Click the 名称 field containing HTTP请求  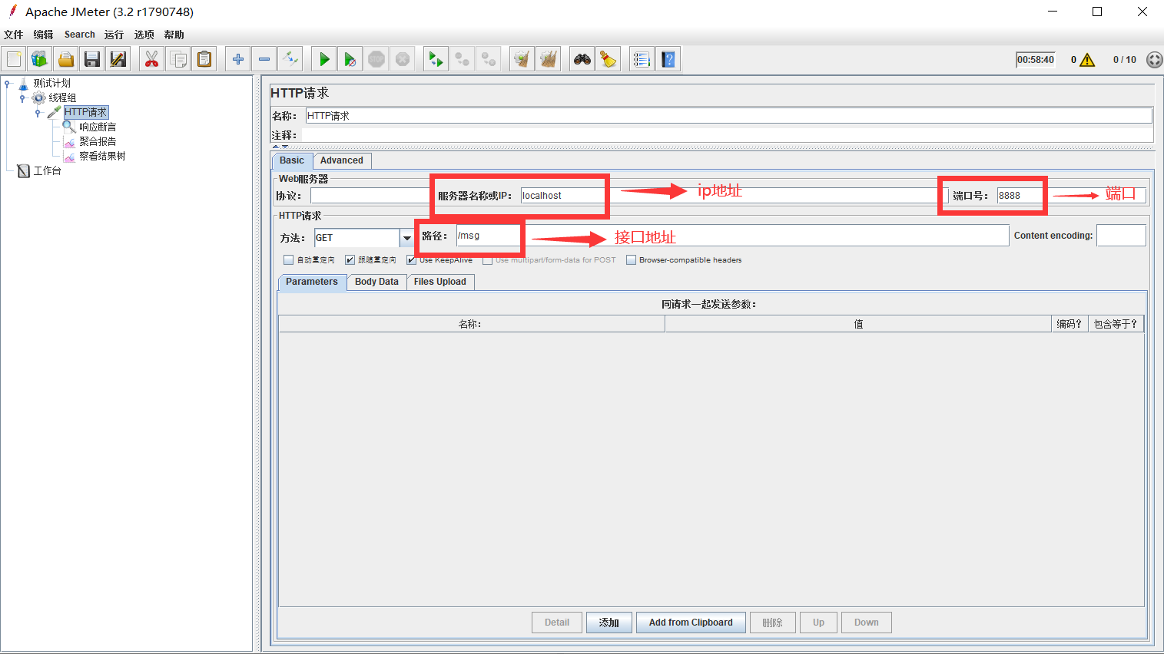coord(728,116)
